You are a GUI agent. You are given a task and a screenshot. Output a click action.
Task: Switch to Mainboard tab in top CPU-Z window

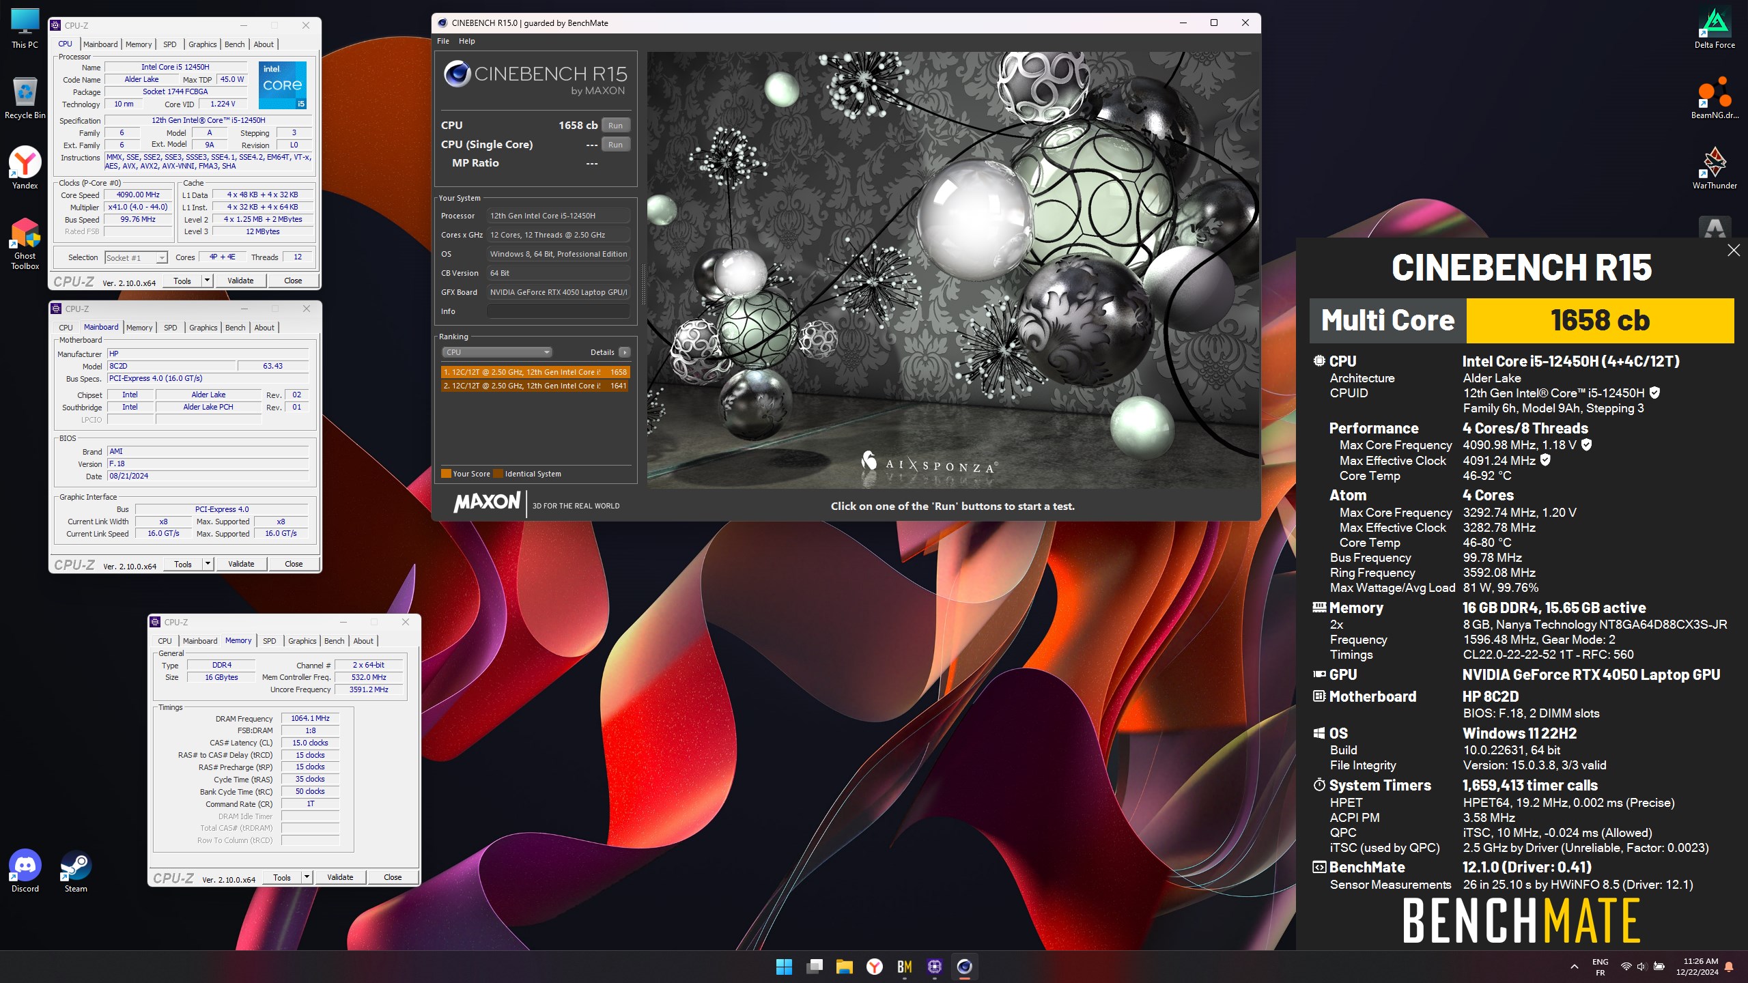coord(100,44)
